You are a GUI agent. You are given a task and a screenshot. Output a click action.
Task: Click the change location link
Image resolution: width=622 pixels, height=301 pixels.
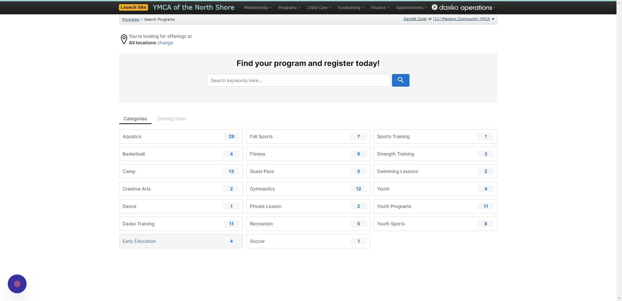pos(165,43)
